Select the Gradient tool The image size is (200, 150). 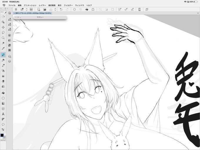point(3,104)
